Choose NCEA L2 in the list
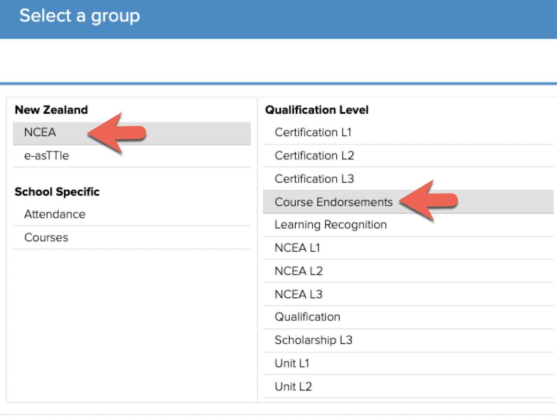This screenshot has height=419, width=557. tap(298, 271)
